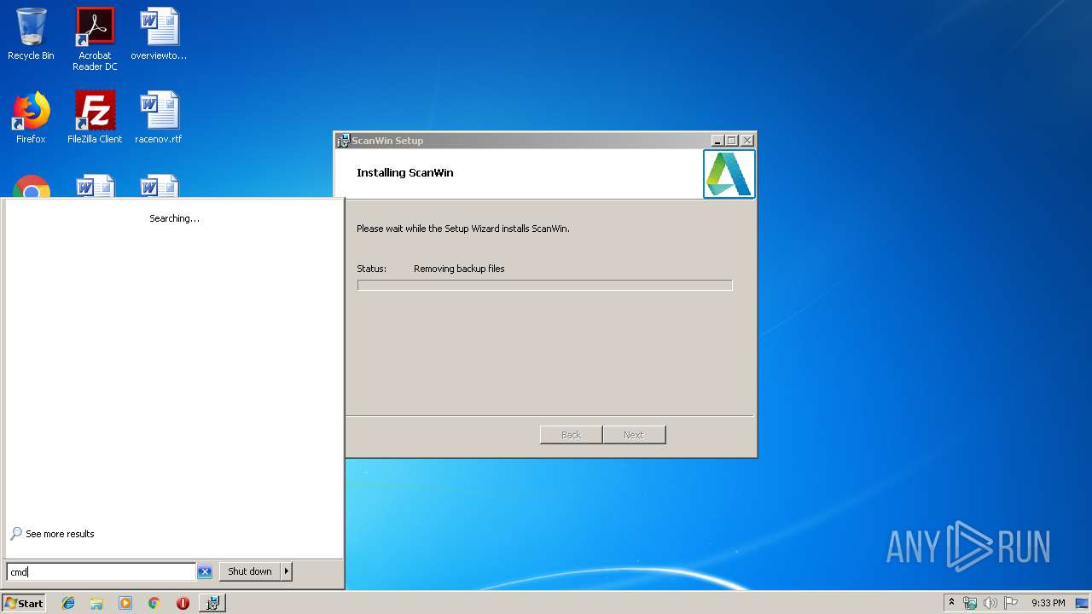
Task: Minimize the ScanWin Setup window
Action: [x=717, y=141]
